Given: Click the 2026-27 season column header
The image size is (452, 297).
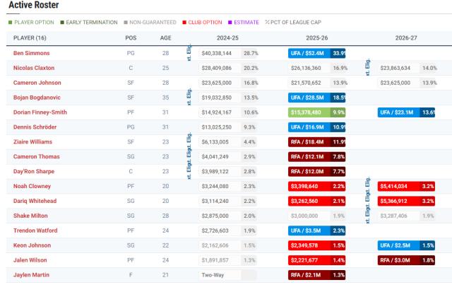Looking at the screenshot, I should (405, 38).
